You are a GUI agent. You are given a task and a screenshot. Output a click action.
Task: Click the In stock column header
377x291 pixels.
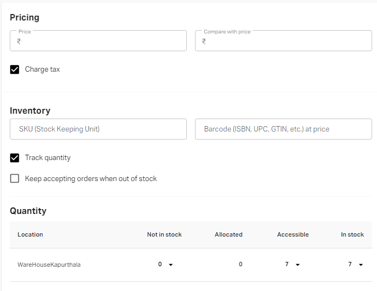coord(352,234)
